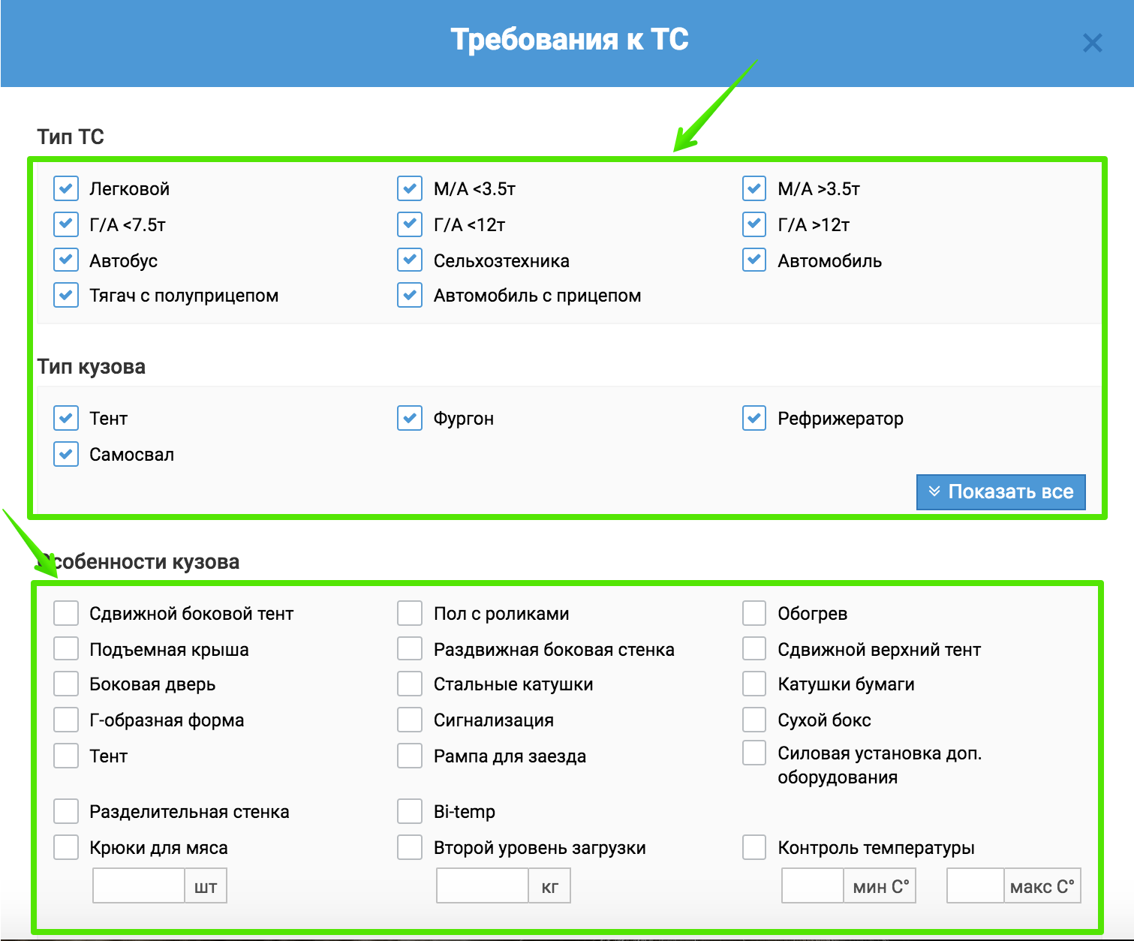
Task: Uncheck Тягач с полуприцепом
Action: 66,295
